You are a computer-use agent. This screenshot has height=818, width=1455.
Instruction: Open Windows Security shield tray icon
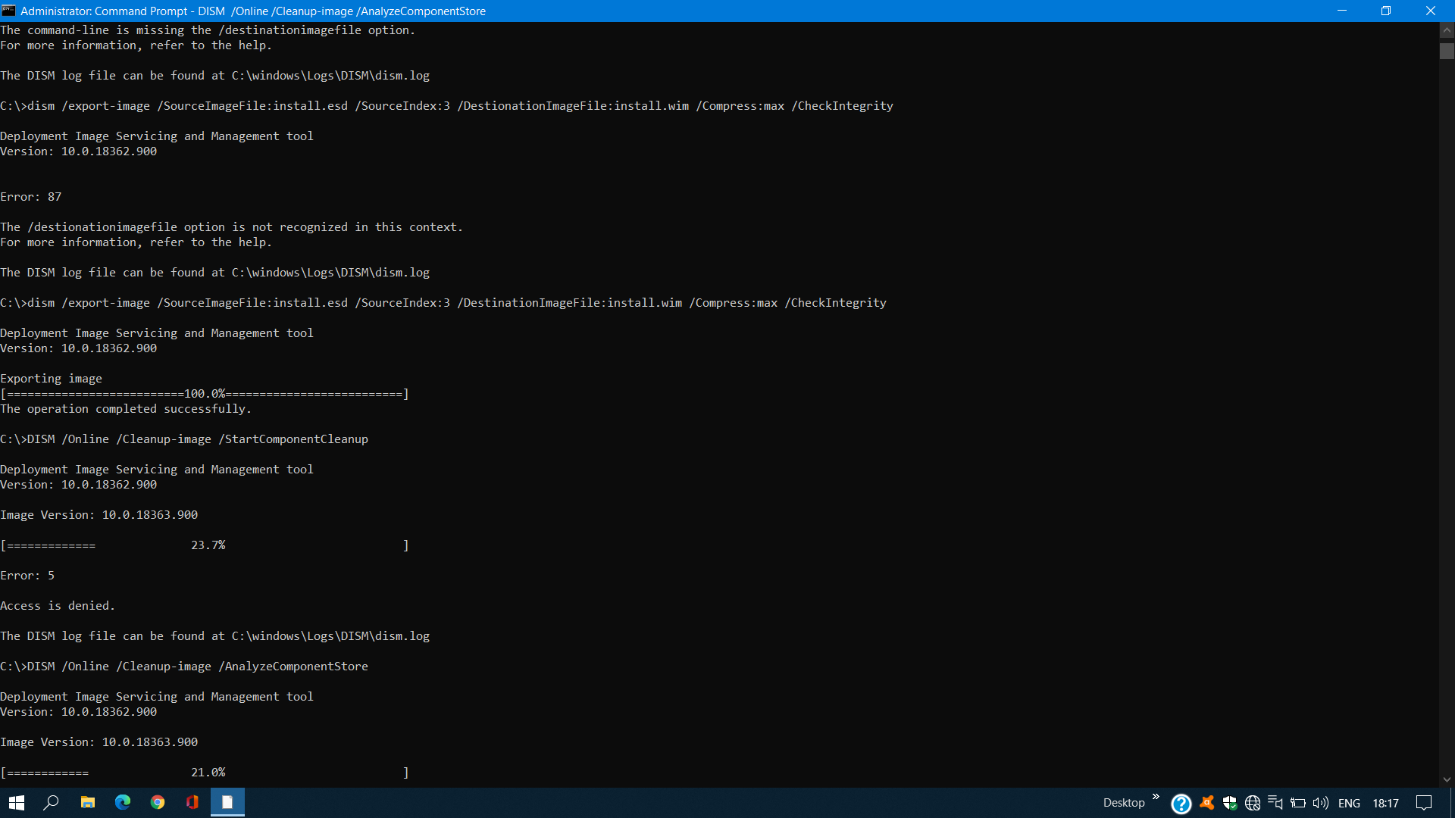click(x=1230, y=803)
